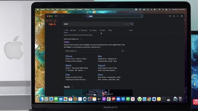Clear the Google search query
Screen dimensions: 198x111
click(x=127, y=24)
